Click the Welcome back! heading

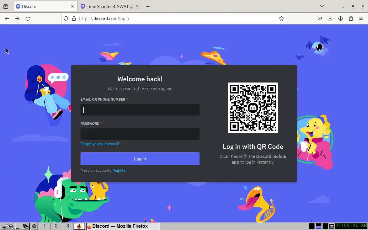point(140,79)
